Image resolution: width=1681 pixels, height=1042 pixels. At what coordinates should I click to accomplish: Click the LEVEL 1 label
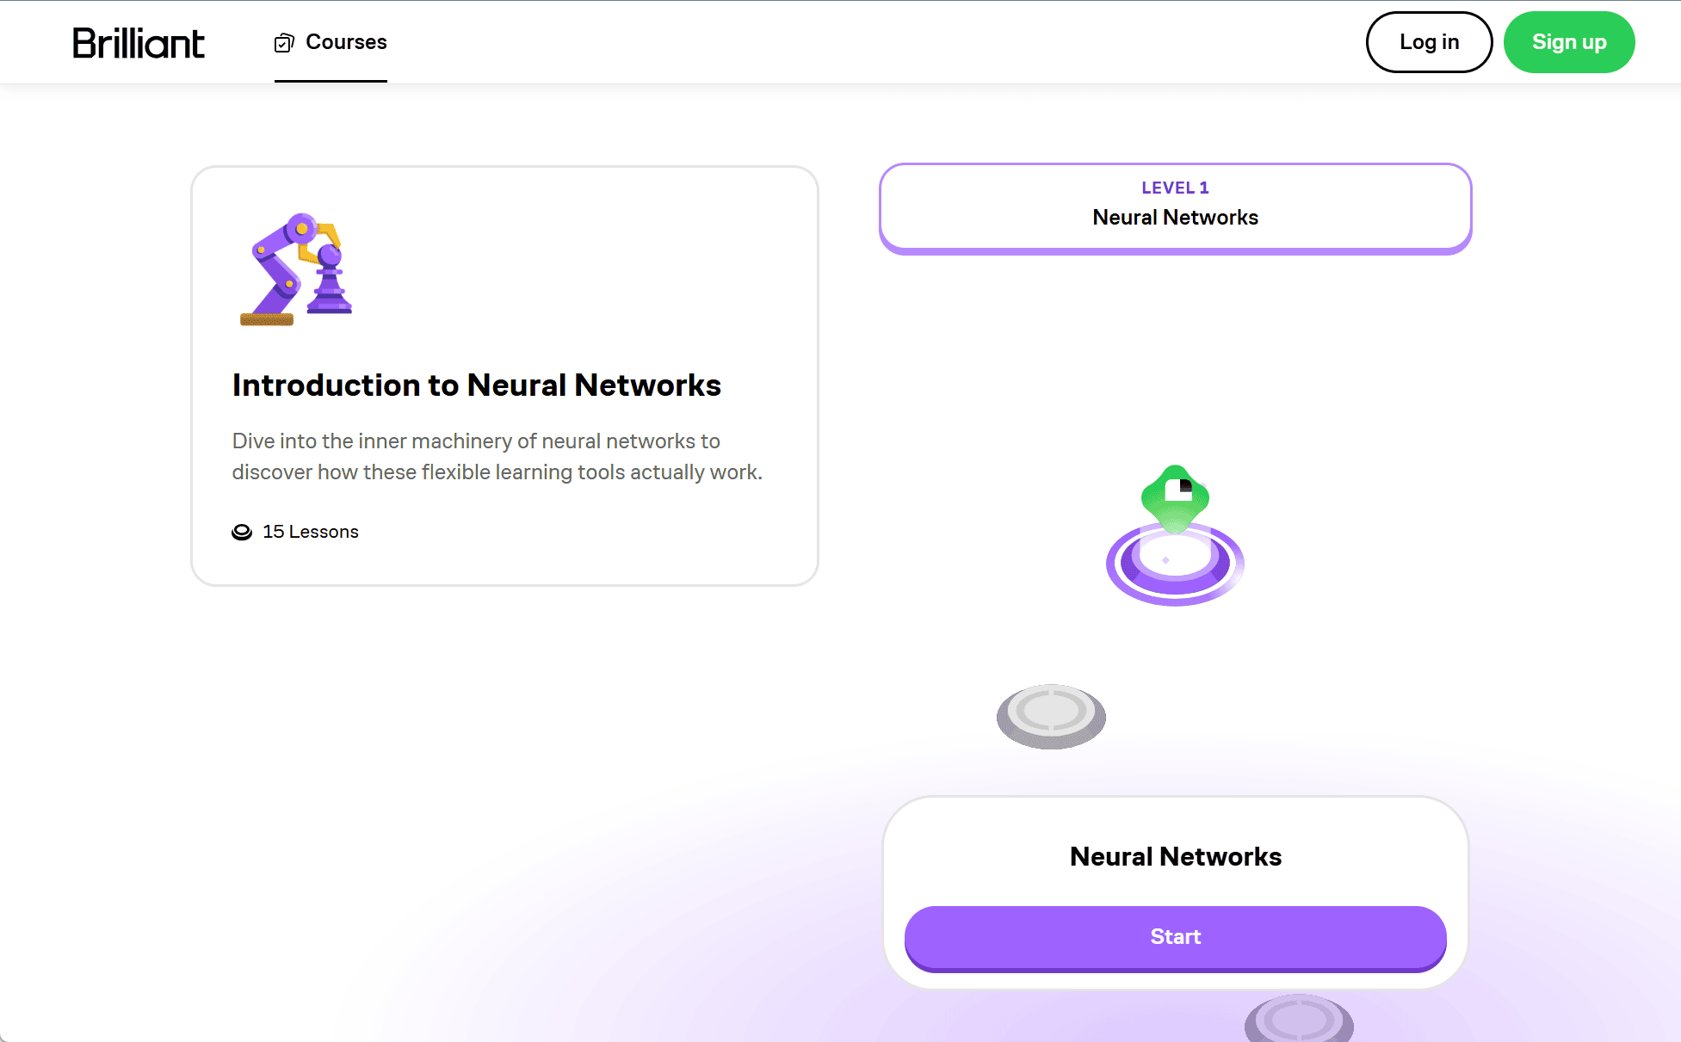click(1175, 188)
